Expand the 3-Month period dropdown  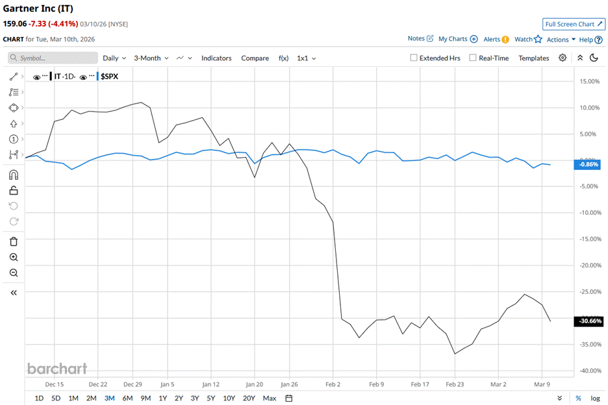pyautogui.click(x=151, y=58)
